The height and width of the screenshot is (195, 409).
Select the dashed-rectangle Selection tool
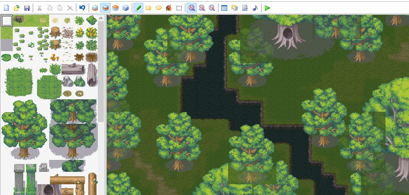point(179,8)
